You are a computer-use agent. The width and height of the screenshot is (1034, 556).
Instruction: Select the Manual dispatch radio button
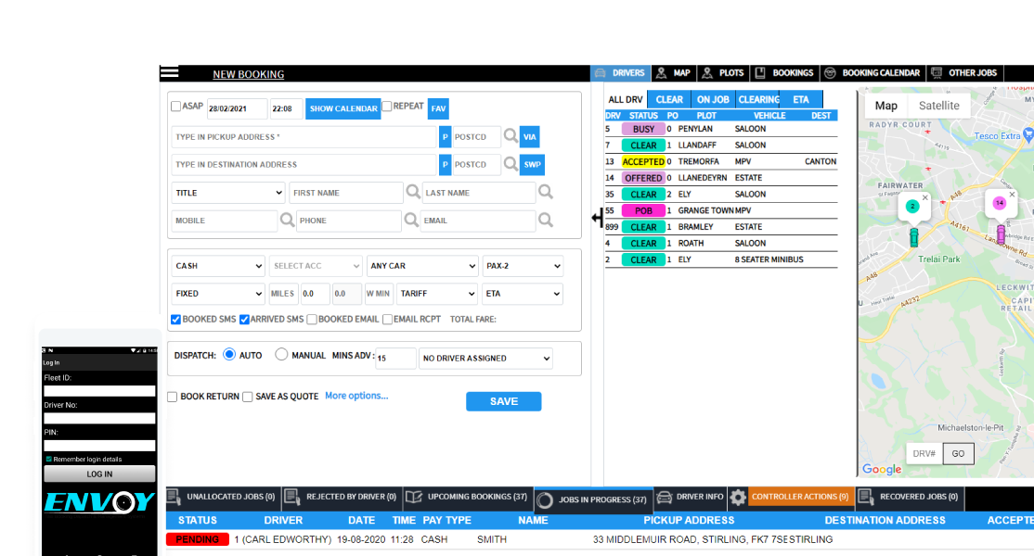(281, 355)
